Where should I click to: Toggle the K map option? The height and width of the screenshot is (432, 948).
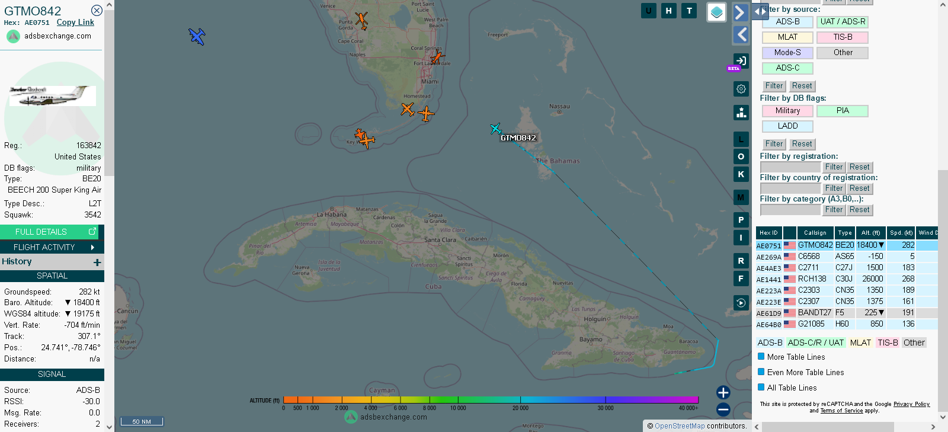741,174
